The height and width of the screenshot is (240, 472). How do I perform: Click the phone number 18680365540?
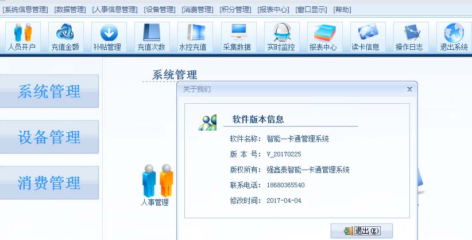tap(285, 185)
